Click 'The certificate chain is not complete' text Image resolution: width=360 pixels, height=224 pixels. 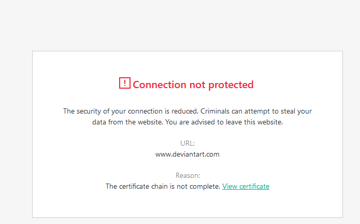163,186
